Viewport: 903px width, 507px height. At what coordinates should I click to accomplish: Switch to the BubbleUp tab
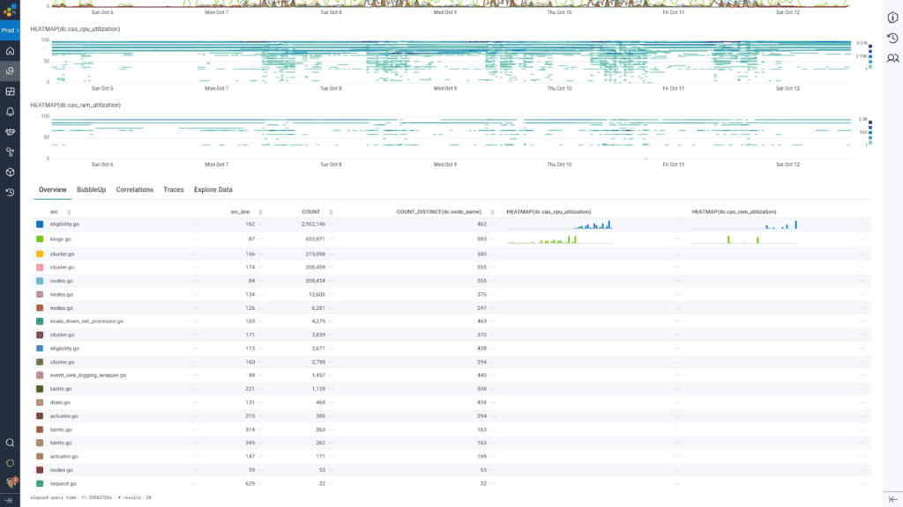click(x=91, y=189)
